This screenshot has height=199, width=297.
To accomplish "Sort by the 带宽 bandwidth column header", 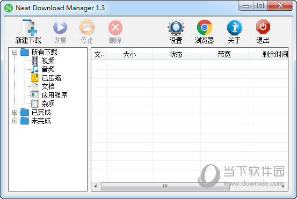I will coord(224,55).
